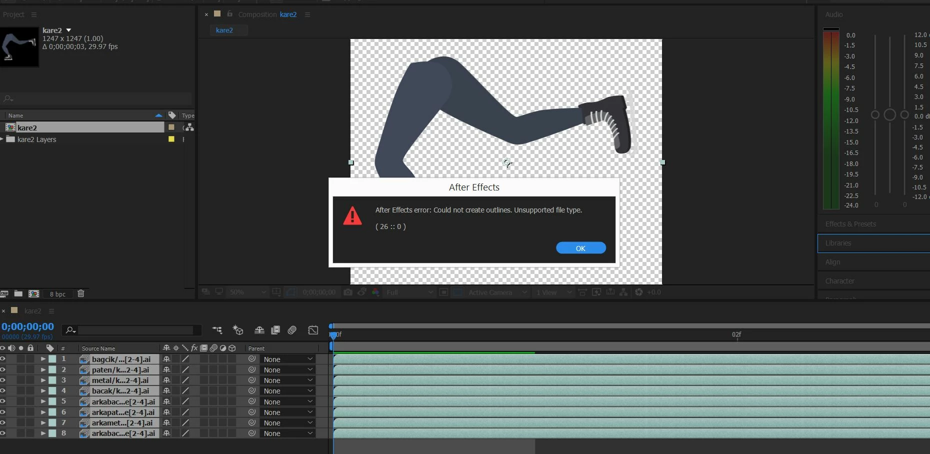
Task: Click the viewer's composition flowchart icon
Action: tap(623, 292)
